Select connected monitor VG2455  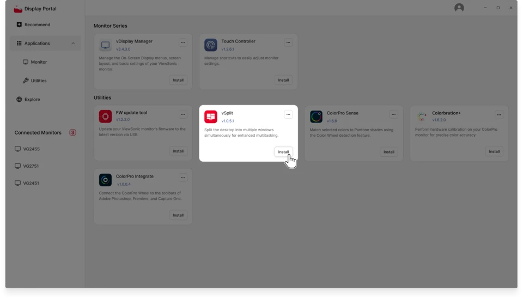pyautogui.click(x=32, y=149)
